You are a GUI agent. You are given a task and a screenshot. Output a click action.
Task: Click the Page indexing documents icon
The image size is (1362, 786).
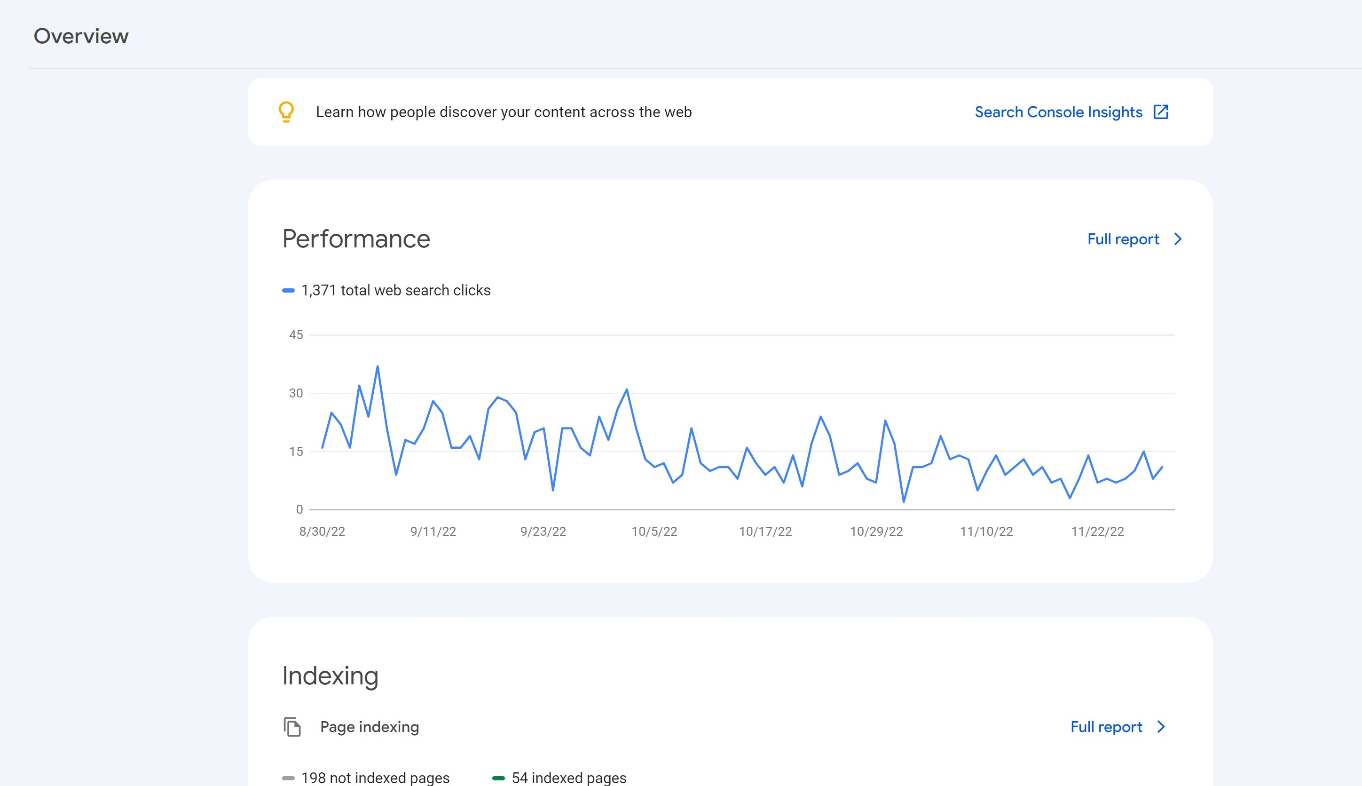[x=292, y=727]
